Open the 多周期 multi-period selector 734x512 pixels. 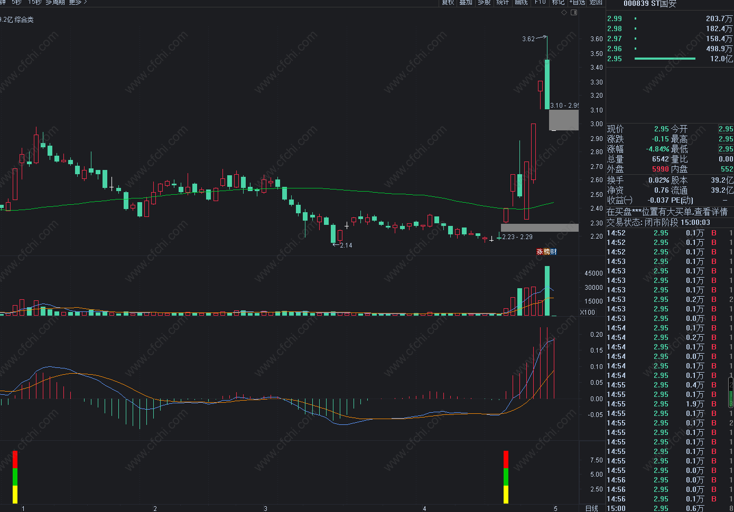point(55,3)
